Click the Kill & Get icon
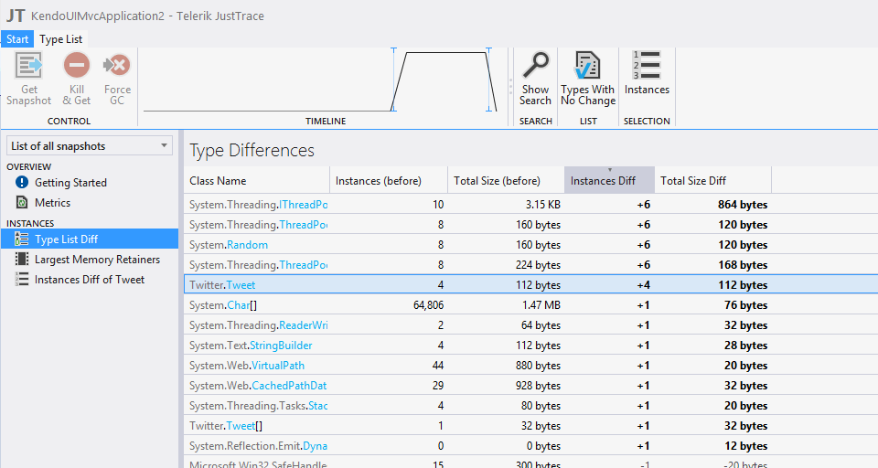Image resolution: width=878 pixels, height=468 pixels. tap(77, 66)
